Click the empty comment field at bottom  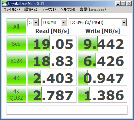pyautogui.click(x=67, y=110)
